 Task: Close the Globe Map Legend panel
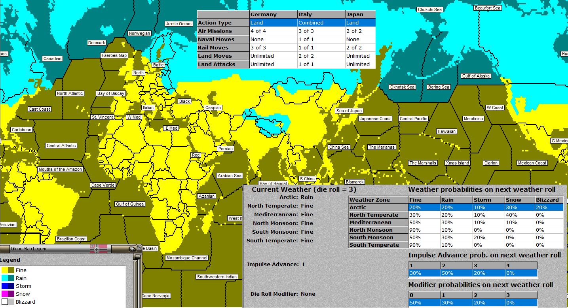133,249
